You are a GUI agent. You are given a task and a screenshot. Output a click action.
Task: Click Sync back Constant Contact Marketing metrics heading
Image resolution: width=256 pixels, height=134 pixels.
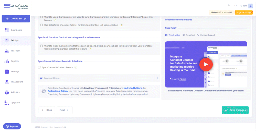(69, 37)
